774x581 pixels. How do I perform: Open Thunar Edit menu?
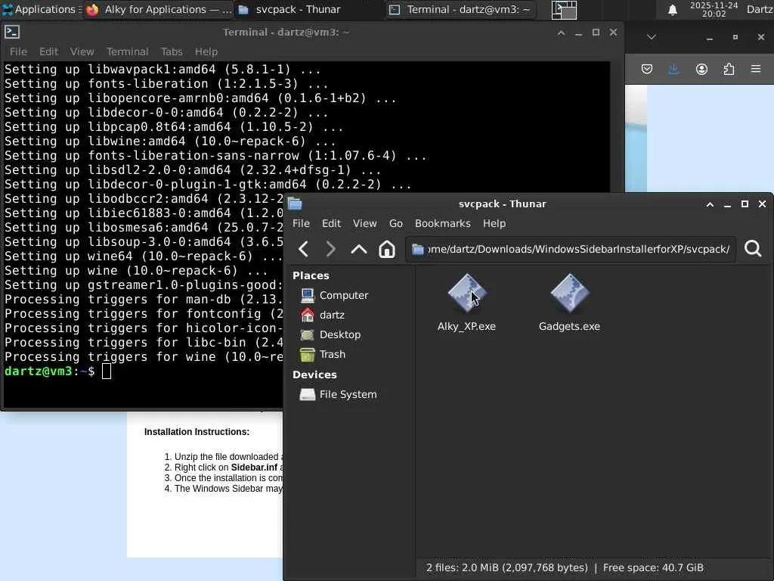331,223
